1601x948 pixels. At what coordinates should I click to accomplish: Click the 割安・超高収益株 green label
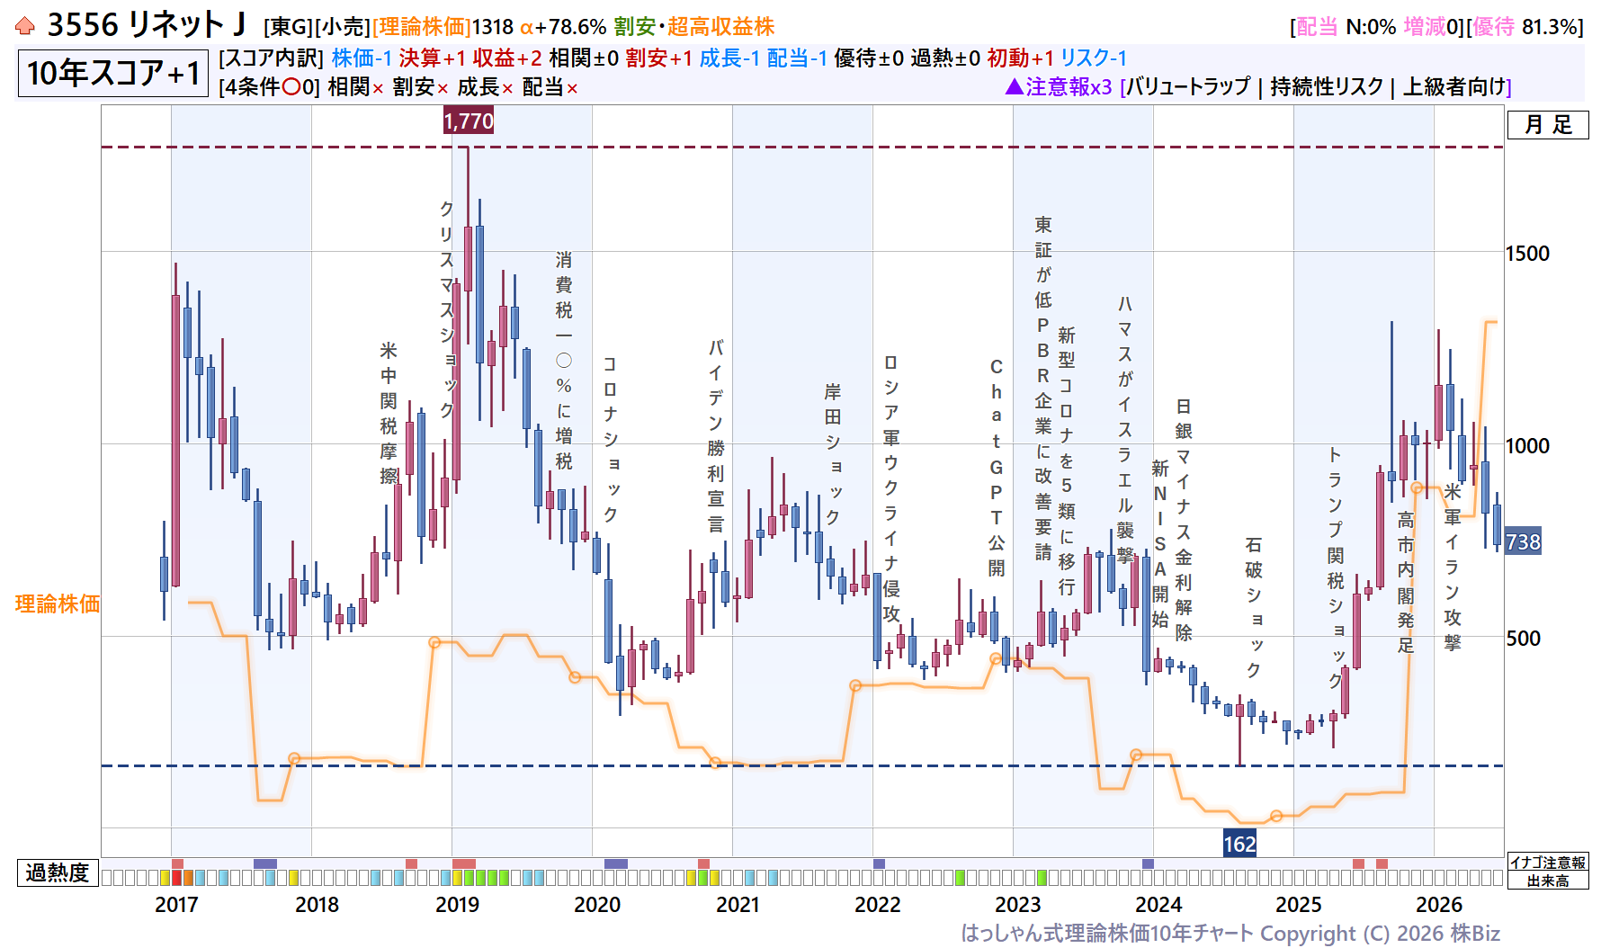point(693,27)
